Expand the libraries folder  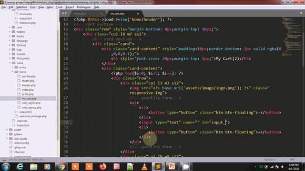click(10, 45)
